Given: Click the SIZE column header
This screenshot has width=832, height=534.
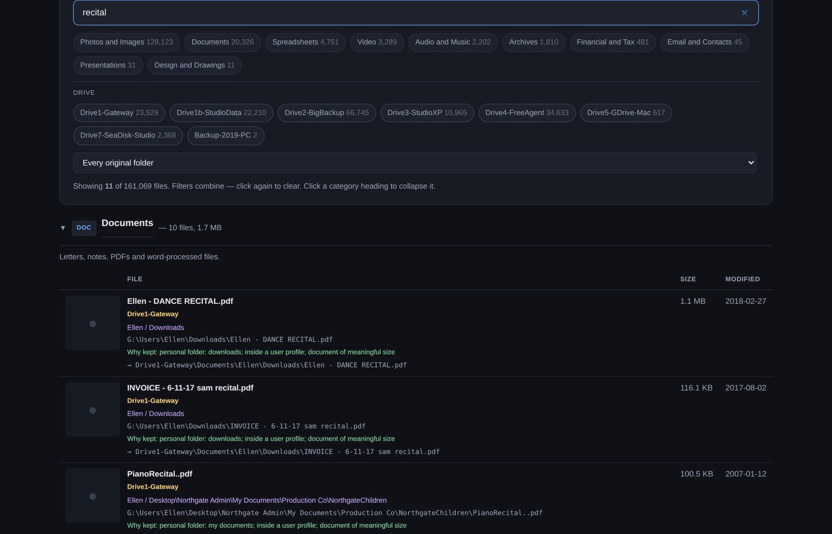Looking at the screenshot, I should coord(688,279).
